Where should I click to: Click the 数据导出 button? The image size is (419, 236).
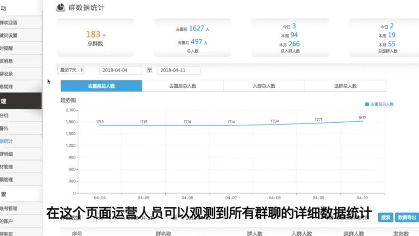tap(406, 217)
